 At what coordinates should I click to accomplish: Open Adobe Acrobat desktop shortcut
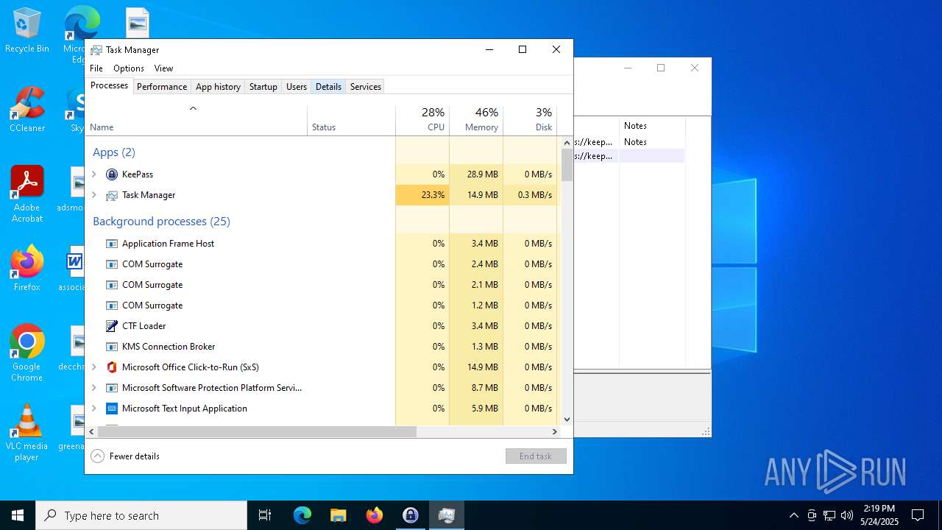[x=27, y=194]
